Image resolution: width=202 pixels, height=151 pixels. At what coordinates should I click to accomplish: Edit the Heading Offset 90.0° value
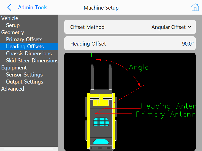pyautogui.click(x=188, y=44)
